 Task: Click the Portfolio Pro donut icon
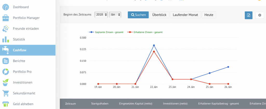coord(6,72)
